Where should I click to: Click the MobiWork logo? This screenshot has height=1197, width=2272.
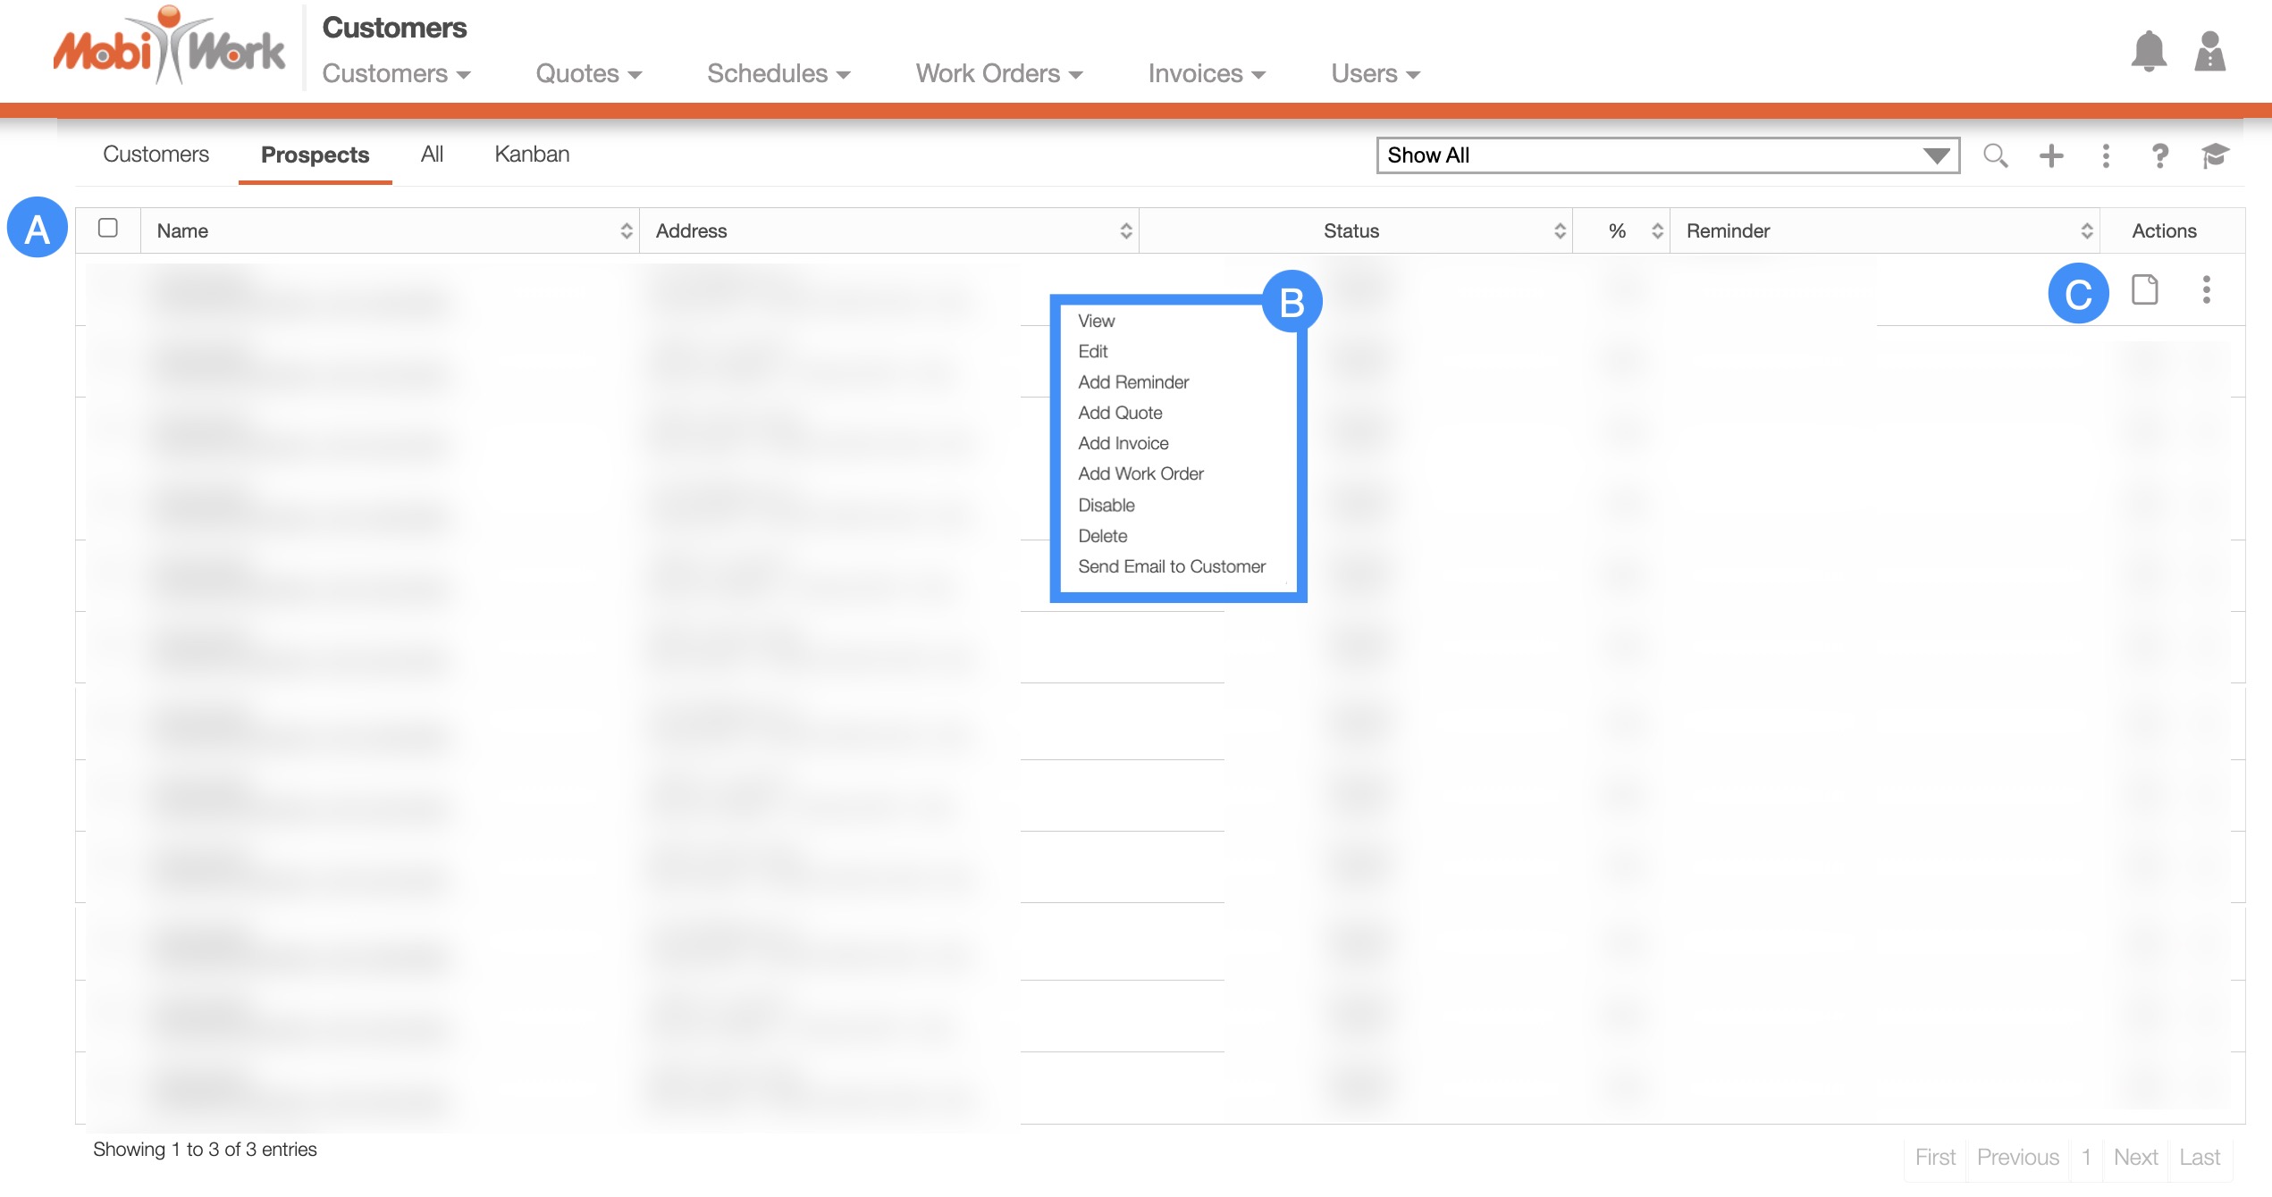tap(169, 48)
